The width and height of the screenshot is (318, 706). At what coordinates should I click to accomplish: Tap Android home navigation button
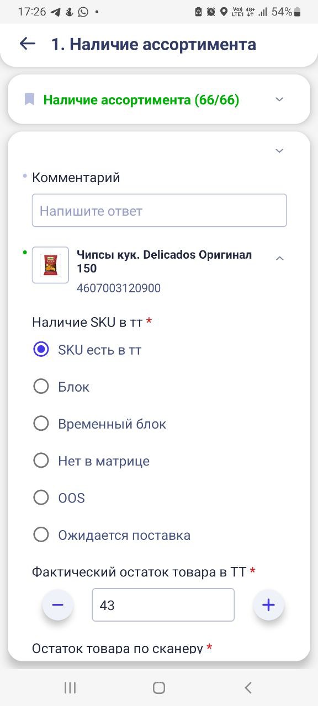pyautogui.click(x=159, y=687)
